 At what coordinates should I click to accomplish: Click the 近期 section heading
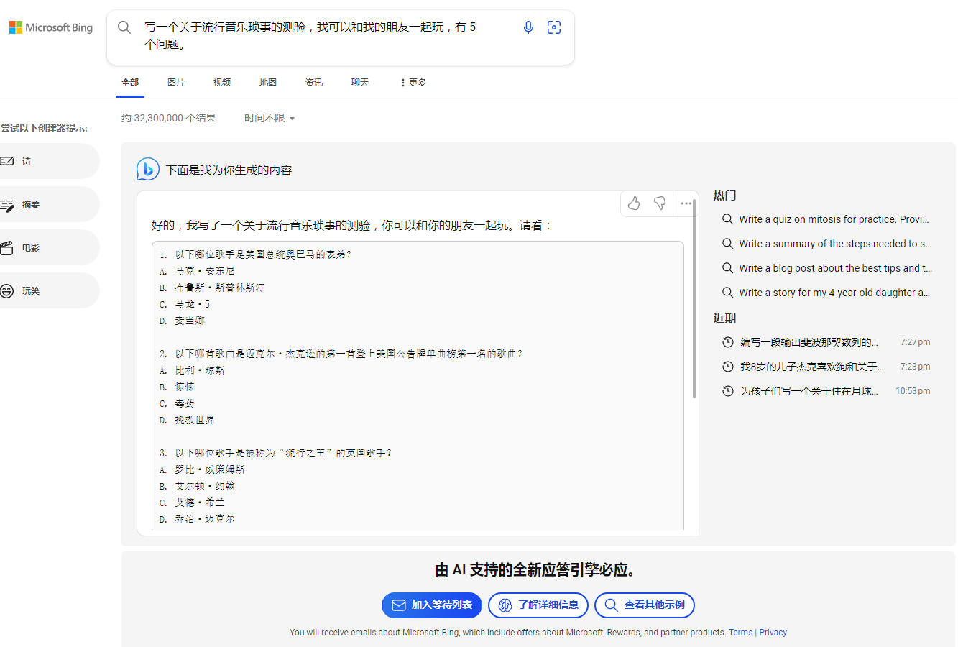(724, 318)
